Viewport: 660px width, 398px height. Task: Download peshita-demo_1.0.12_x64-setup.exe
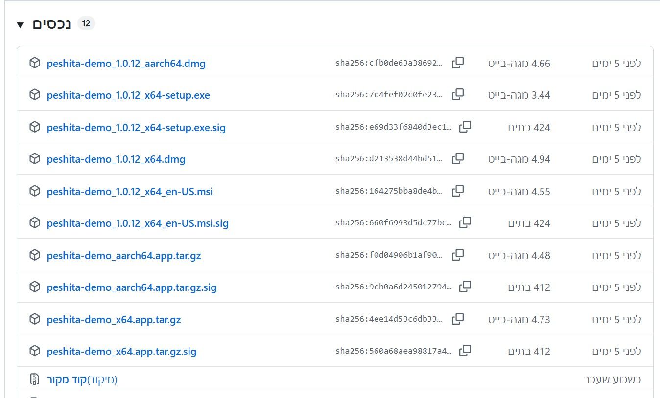(x=128, y=95)
